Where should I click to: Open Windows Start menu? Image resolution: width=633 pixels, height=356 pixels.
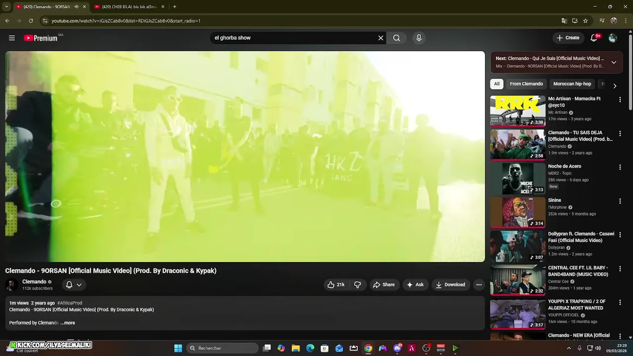click(178, 348)
